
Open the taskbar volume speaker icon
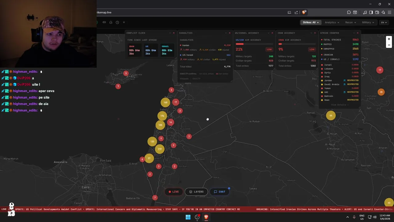(x=375, y=217)
